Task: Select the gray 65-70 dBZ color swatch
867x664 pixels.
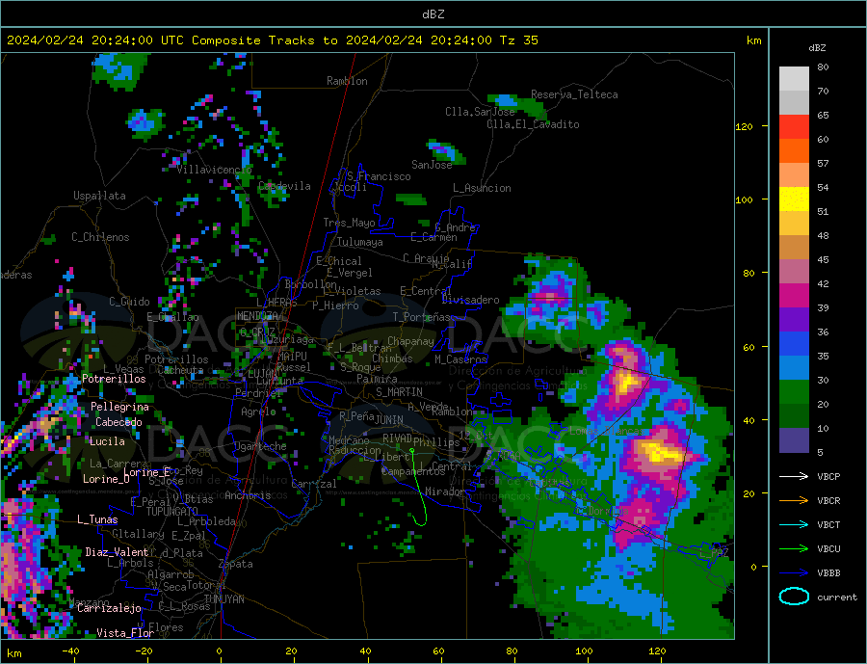Action: pyautogui.click(x=794, y=103)
